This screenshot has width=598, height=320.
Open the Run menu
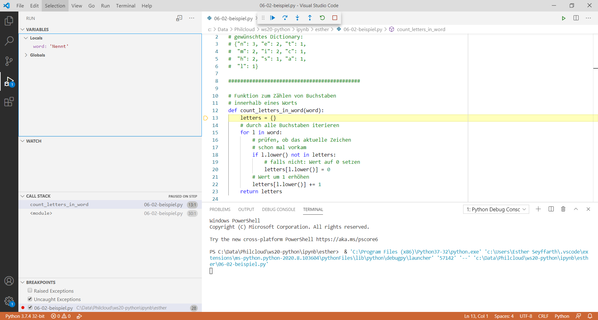click(x=105, y=6)
